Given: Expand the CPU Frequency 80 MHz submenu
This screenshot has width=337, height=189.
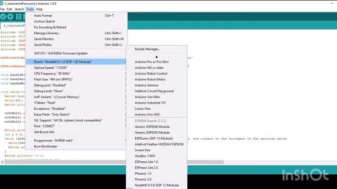Looking at the screenshot, I should tap(76, 73).
